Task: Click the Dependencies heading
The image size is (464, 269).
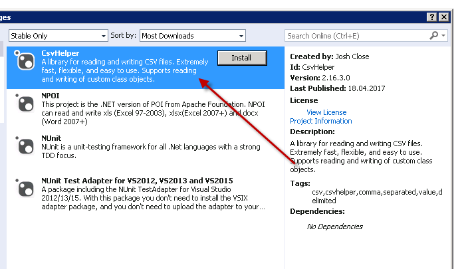Action: [x=317, y=211]
